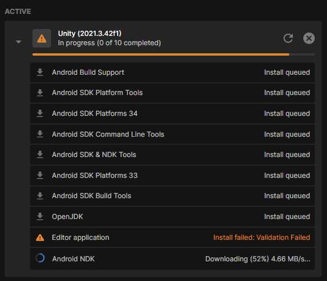This screenshot has height=281, width=327.
Task: Collapse the Unity 2021.3.42f1 install details
Action: (x=19, y=42)
